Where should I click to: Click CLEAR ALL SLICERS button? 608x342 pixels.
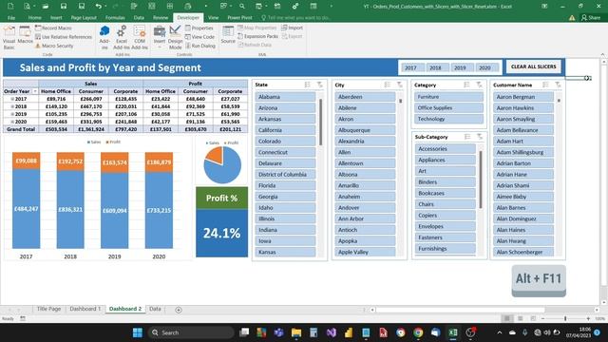(x=534, y=66)
